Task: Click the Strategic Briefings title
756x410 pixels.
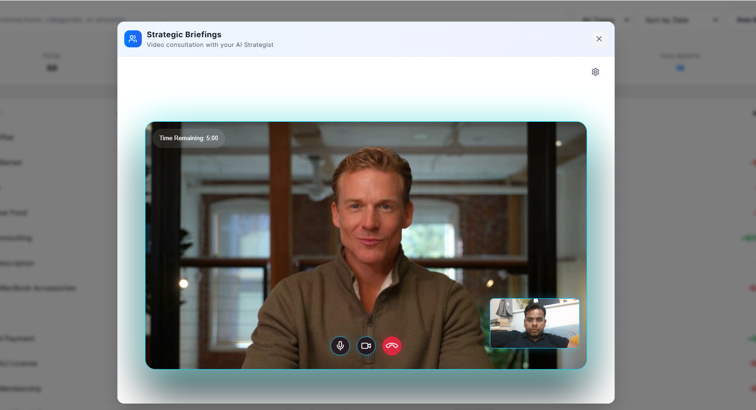Action: tap(184, 34)
